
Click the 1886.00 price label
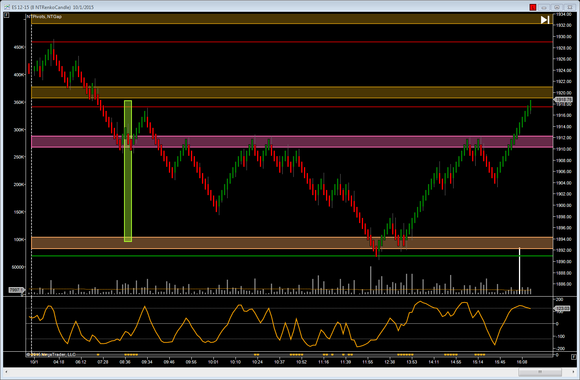[563, 284]
